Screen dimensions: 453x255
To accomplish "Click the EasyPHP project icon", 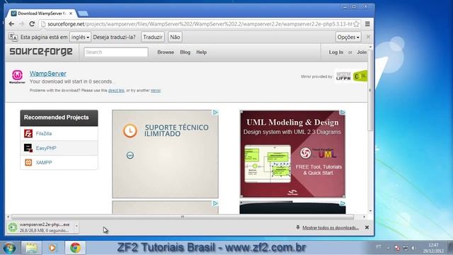I will [x=28, y=148].
